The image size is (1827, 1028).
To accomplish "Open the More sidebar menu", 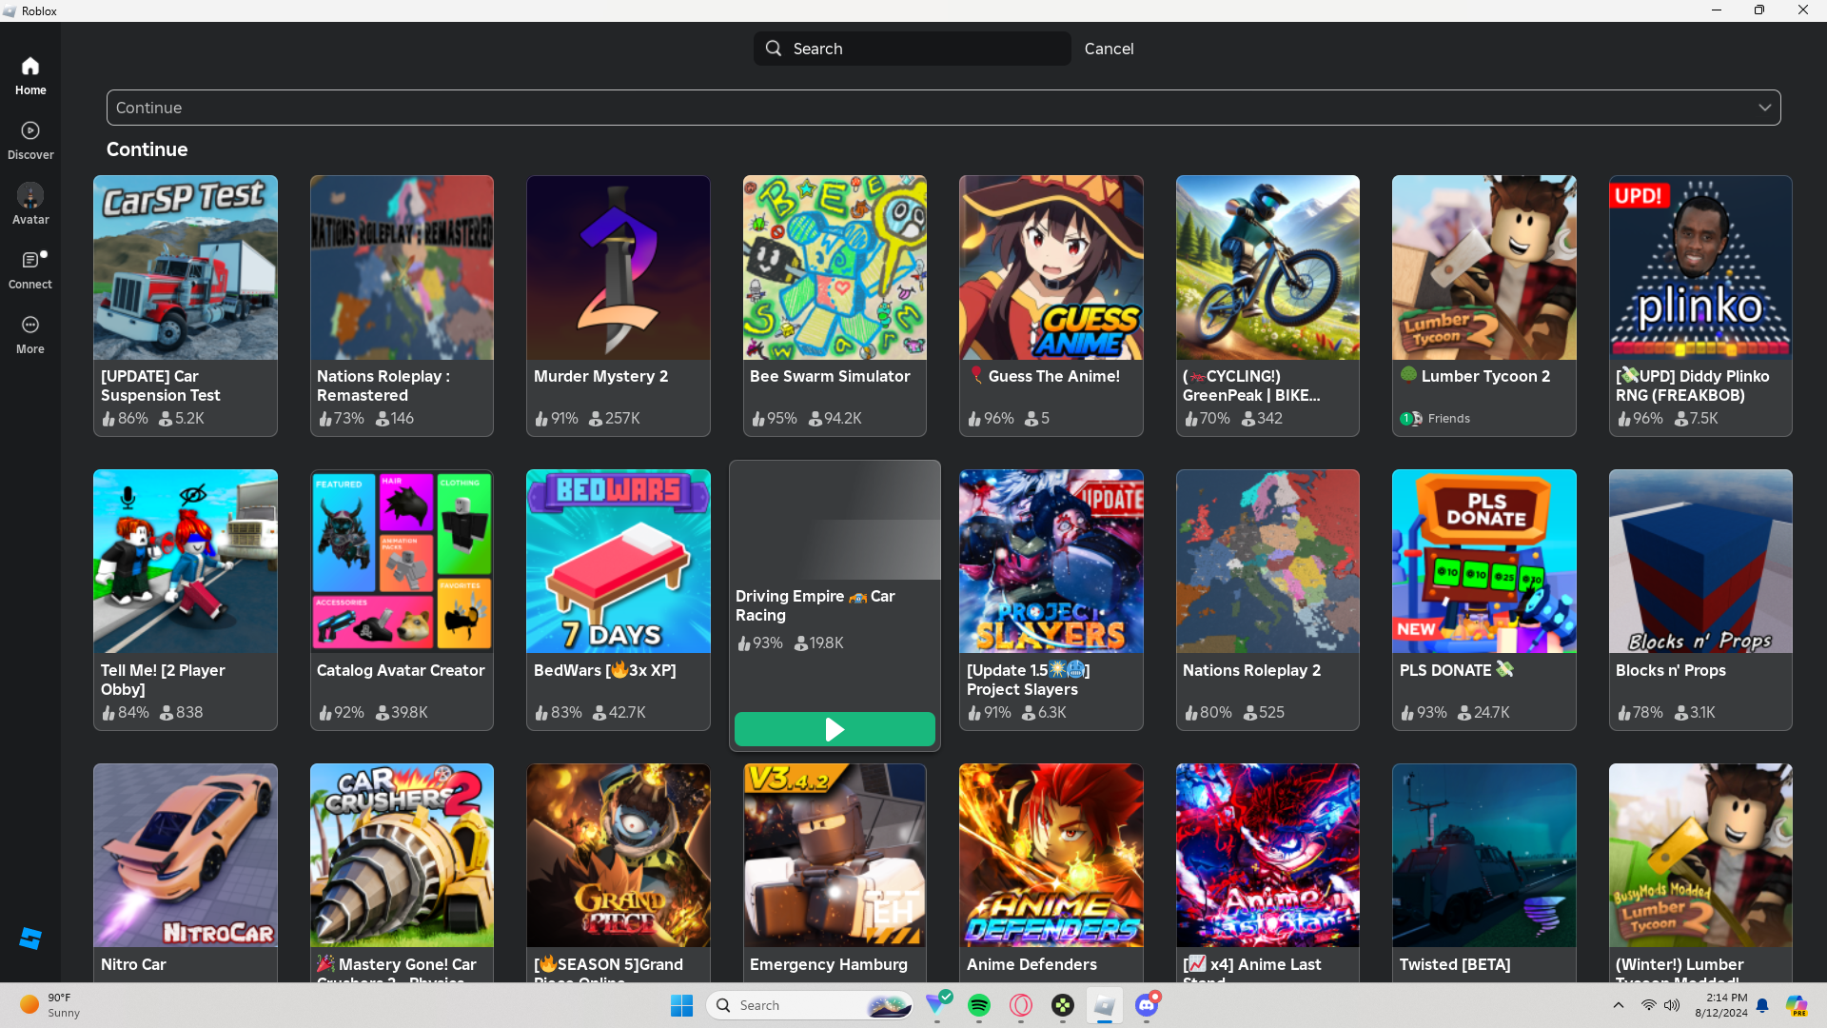I will [x=30, y=333].
